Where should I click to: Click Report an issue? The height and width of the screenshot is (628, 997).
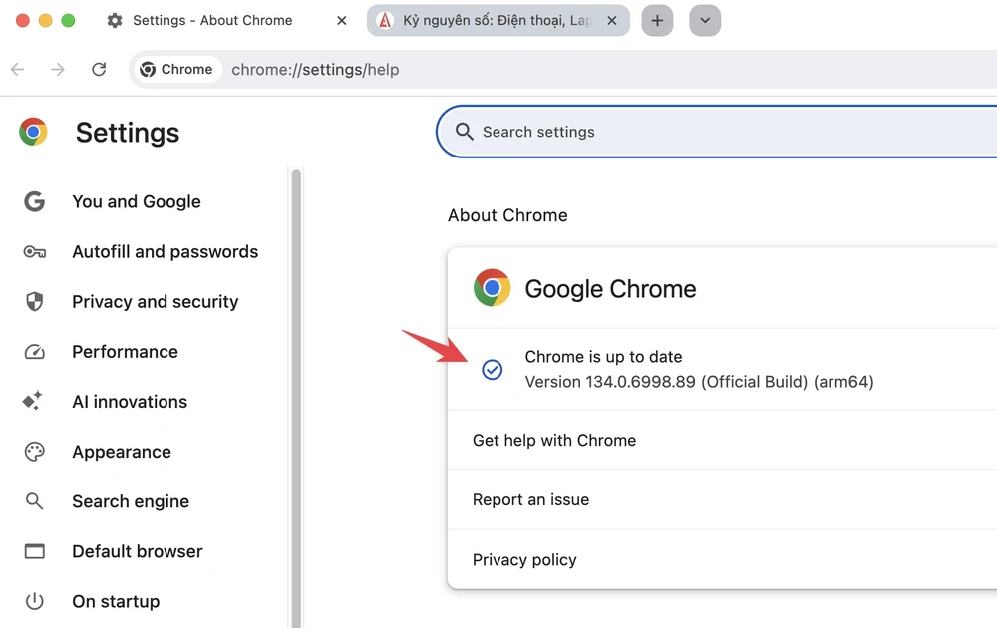(530, 499)
